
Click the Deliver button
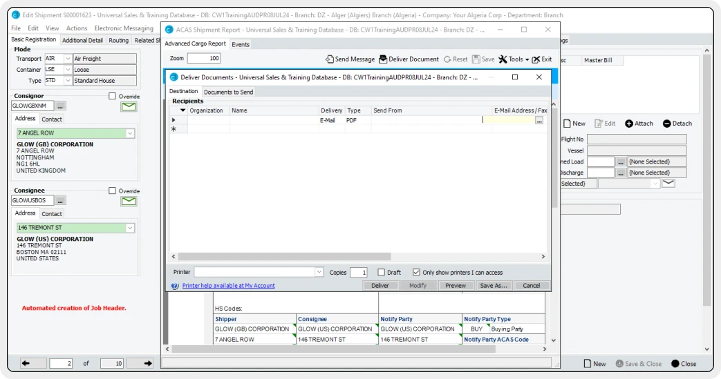coord(380,286)
